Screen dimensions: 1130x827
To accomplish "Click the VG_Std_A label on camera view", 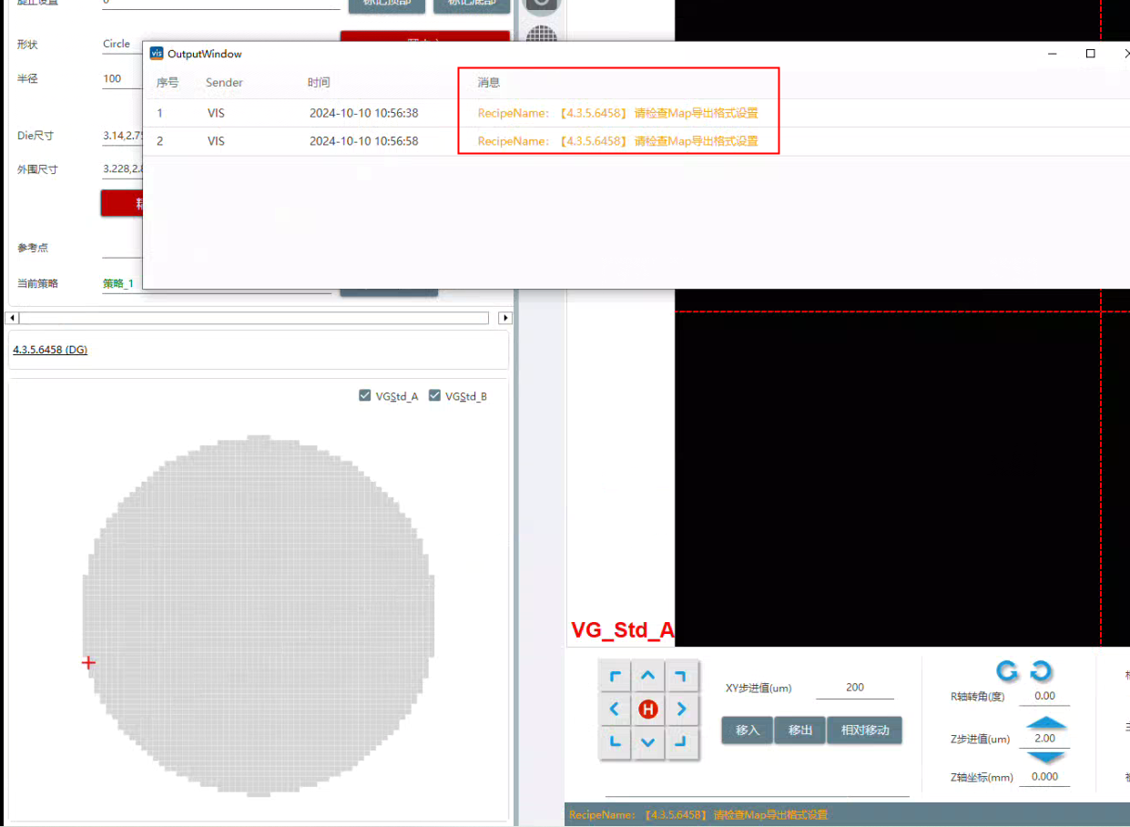I will pos(623,630).
